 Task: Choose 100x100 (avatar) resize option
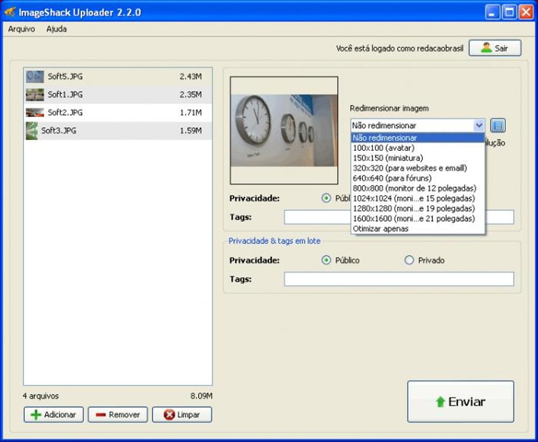tap(418, 148)
